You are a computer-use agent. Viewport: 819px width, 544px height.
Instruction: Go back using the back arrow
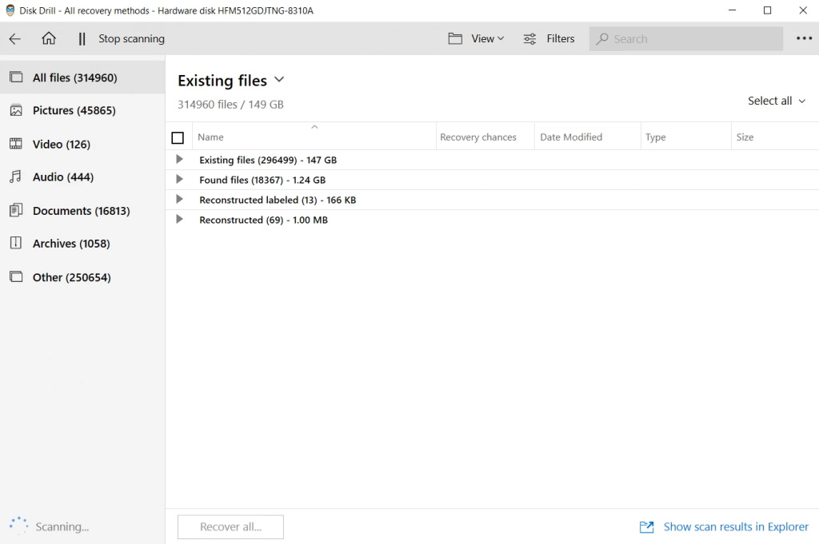[x=14, y=38]
